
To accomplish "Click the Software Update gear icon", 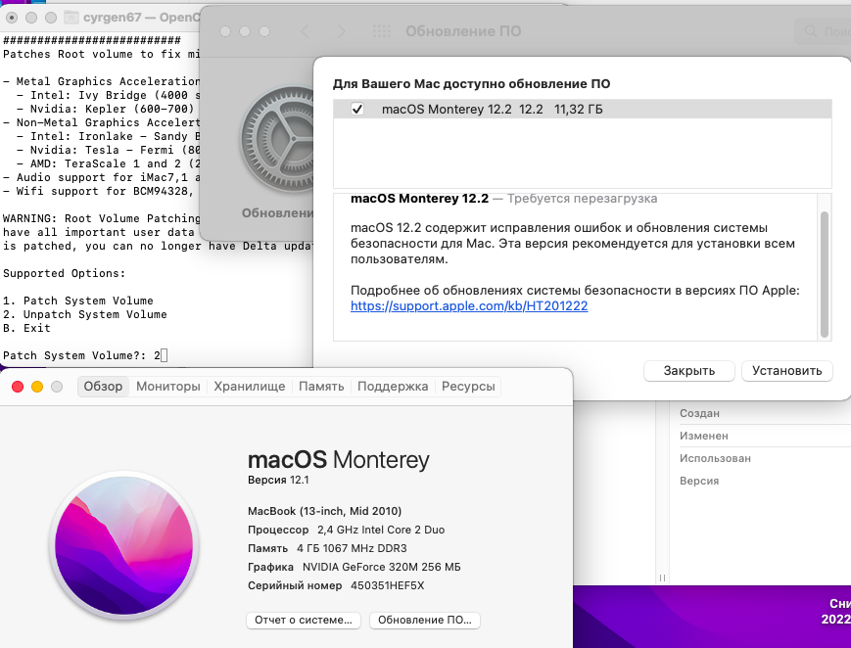I will 277,139.
